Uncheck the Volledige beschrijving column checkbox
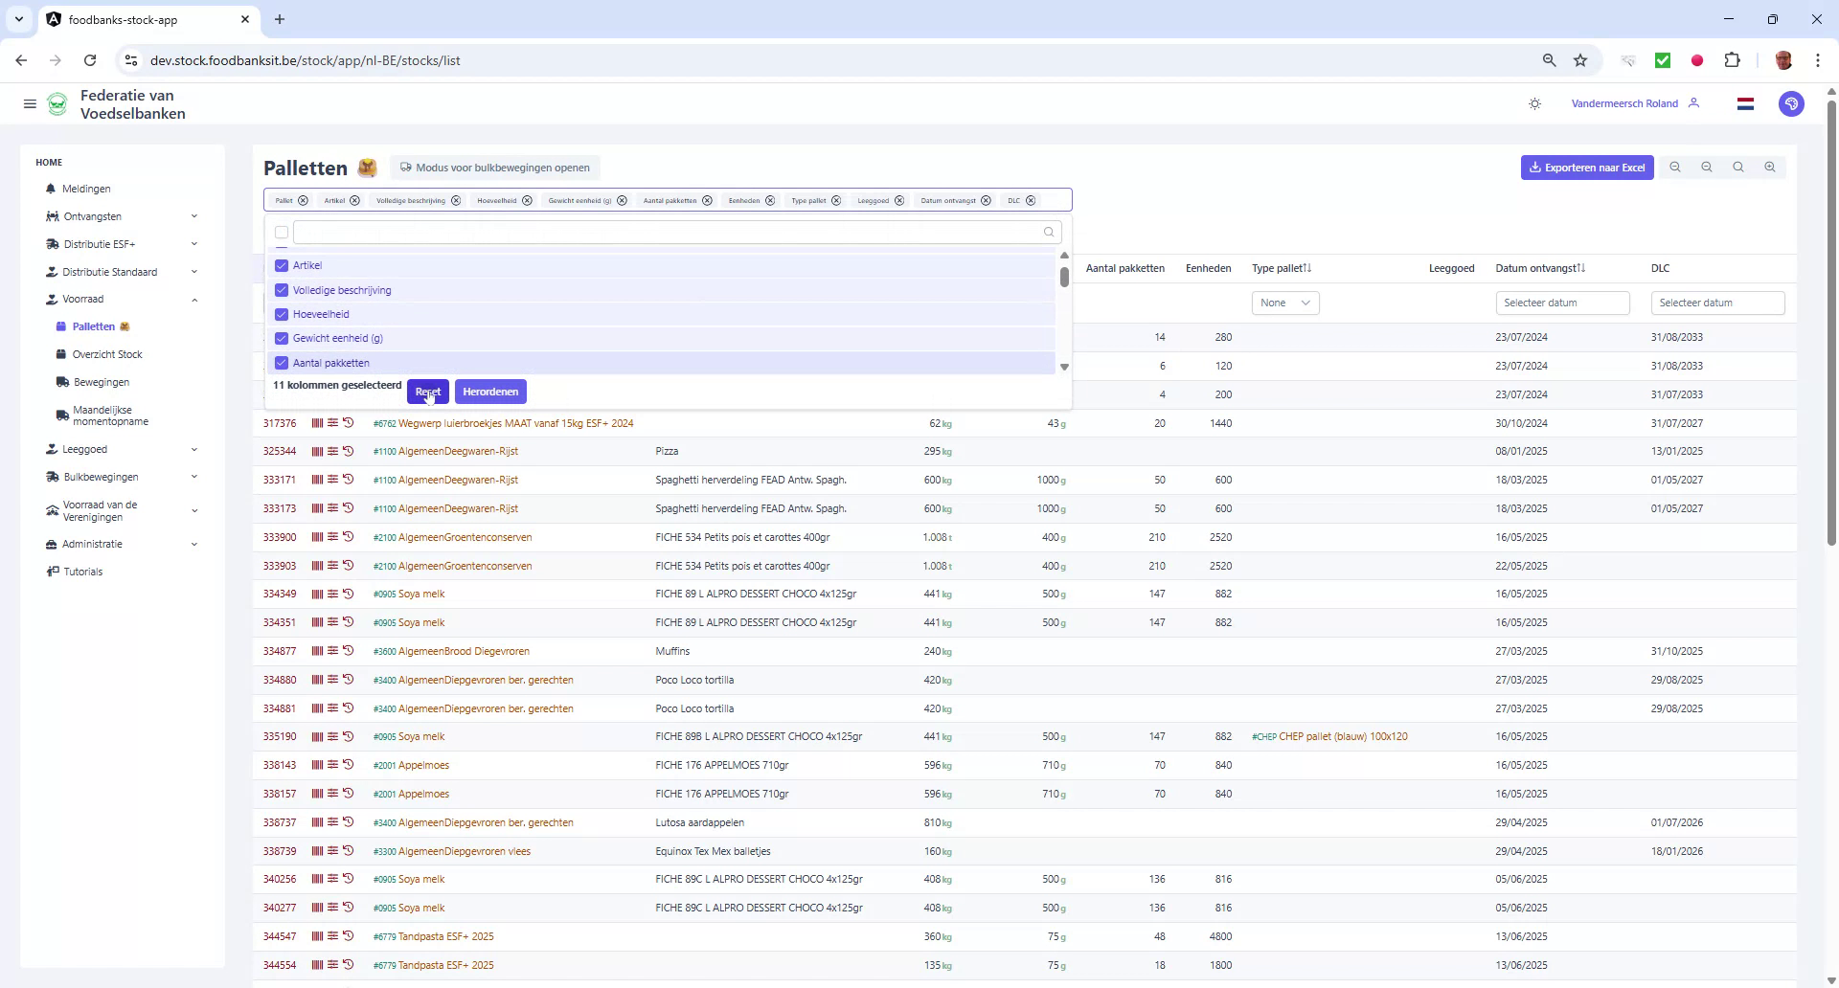Image resolution: width=1839 pixels, height=988 pixels. coord(281,289)
